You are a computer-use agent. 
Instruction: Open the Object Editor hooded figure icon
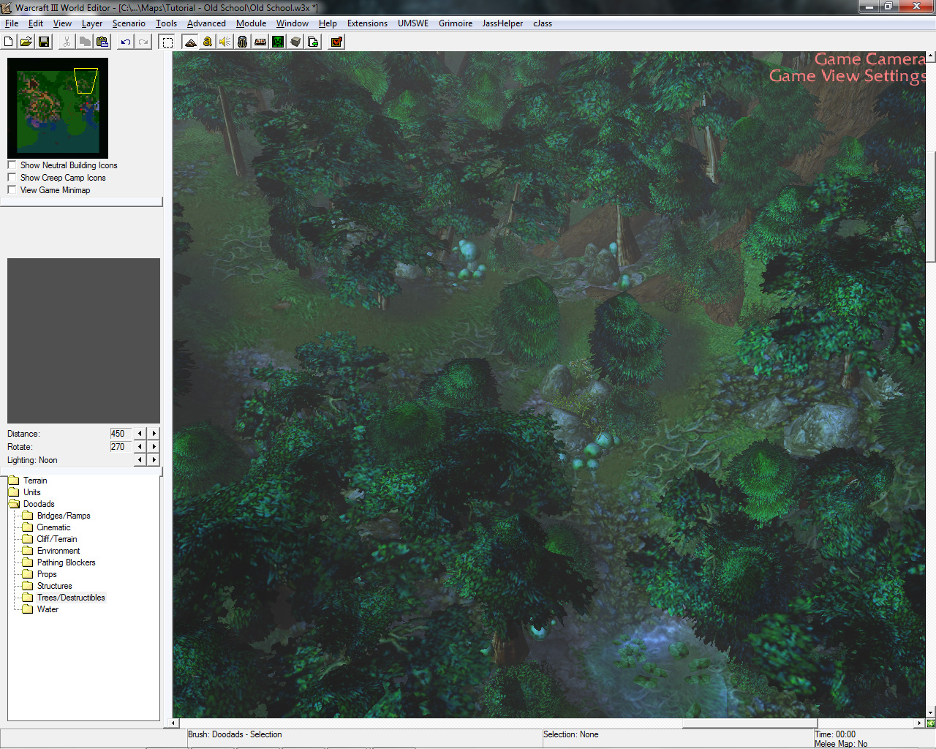tap(243, 42)
